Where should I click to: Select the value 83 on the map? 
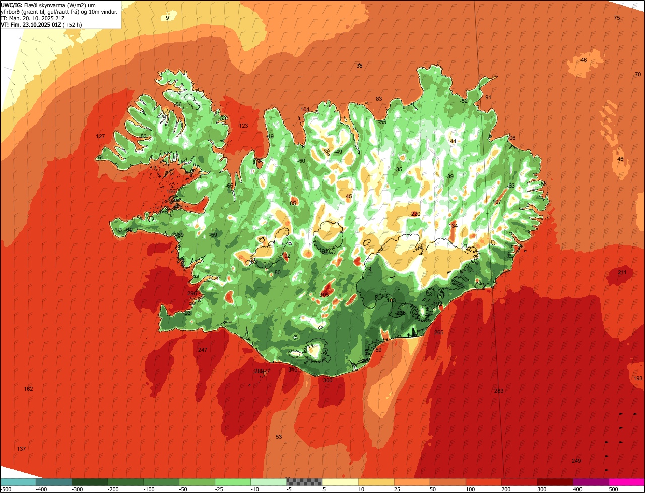pyautogui.click(x=379, y=99)
